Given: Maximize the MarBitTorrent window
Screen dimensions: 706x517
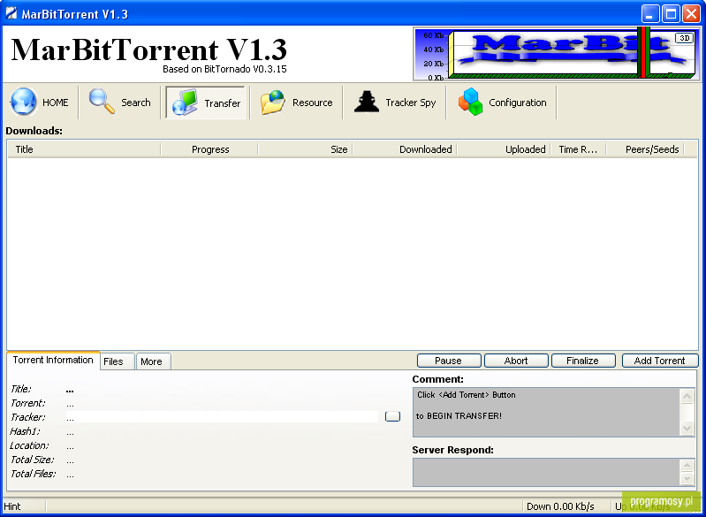Looking at the screenshot, I should click(x=671, y=14).
